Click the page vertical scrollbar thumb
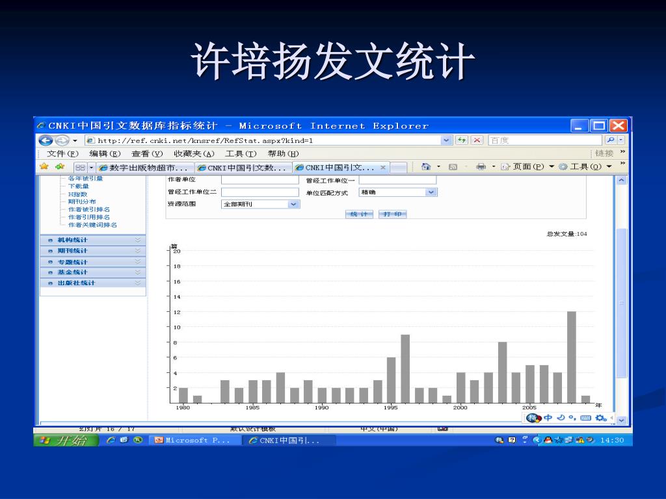This screenshot has width=666, height=499. (621, 303)
